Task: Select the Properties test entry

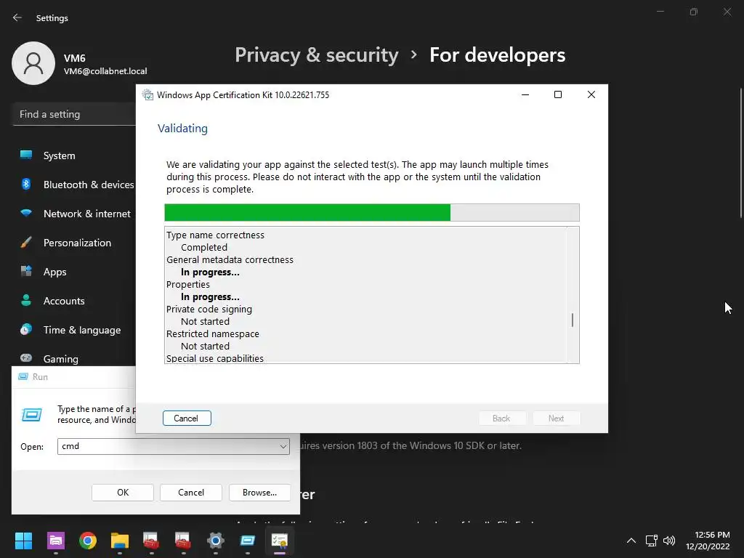Action: (x=188, y=284)
